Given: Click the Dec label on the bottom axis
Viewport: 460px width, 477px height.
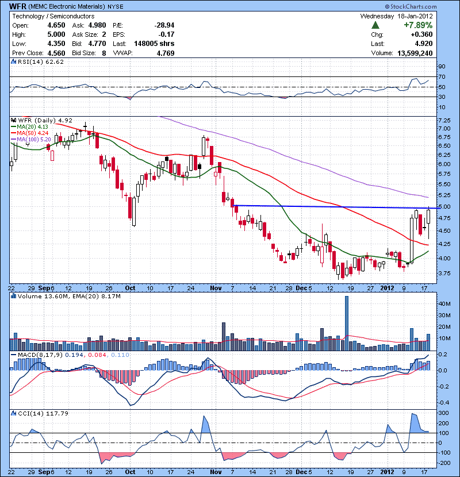Looking at the screenshot, I should point(301,472).
